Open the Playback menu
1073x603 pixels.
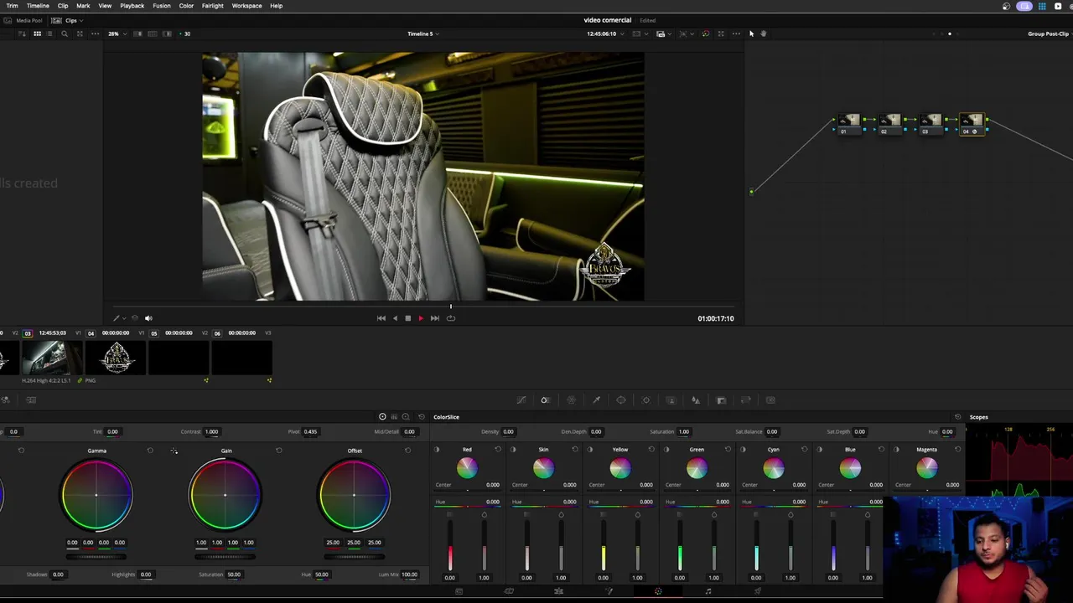point(132,6)
